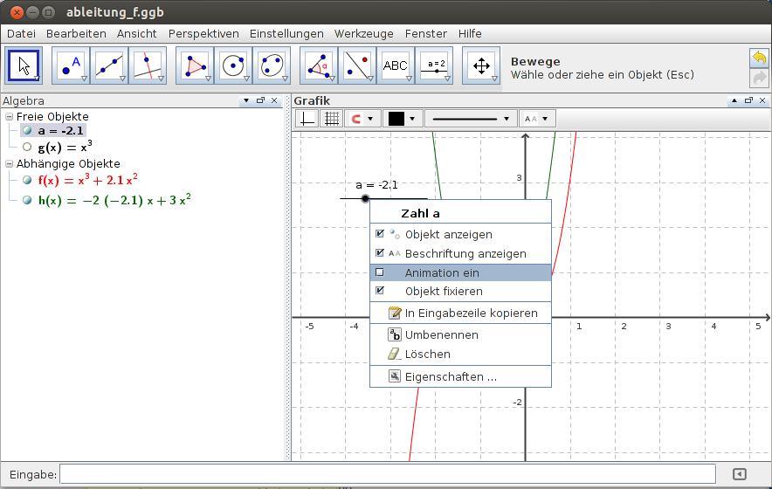
Task: Open the Werkzeuge menu
Action: [x=364, y=33]
